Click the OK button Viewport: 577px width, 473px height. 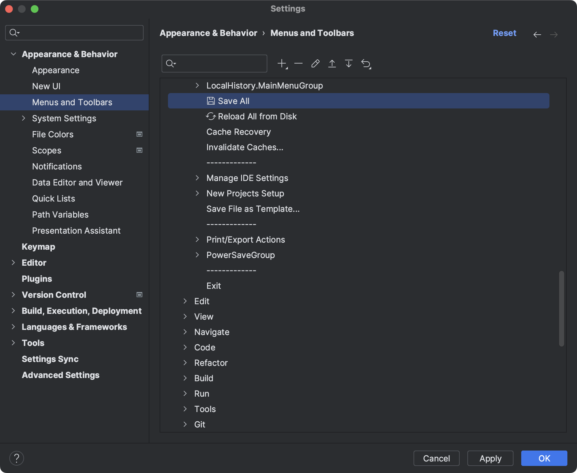point(544,458)
